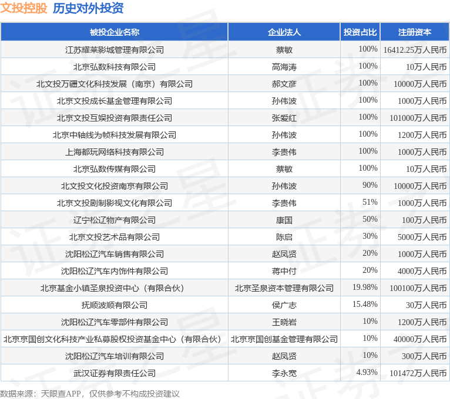The width and height of the screenshot is (450, 399).
Task: Click the 101472万人民币 capital cell
Action: pos(415,373)
